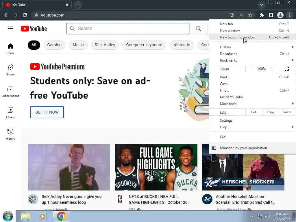This screenshot has width=296, height=222.
Task: Click the Chrome taskbar icon
Action: pyautogui.click(x=61, y=216)
